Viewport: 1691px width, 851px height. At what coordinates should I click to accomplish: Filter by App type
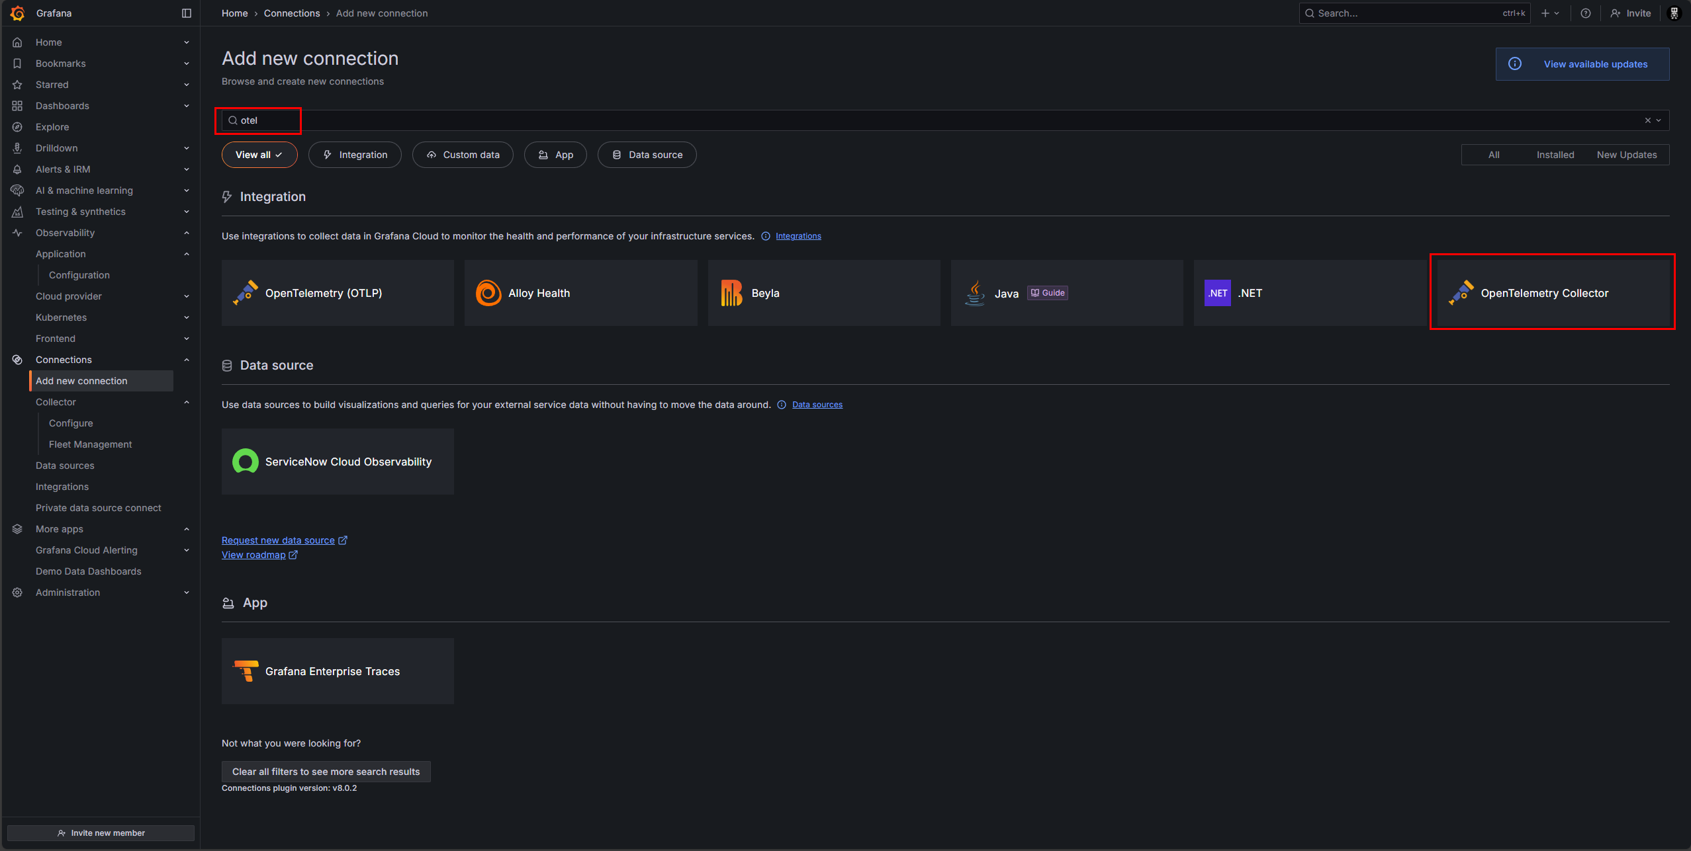click(x=555, y=155)
